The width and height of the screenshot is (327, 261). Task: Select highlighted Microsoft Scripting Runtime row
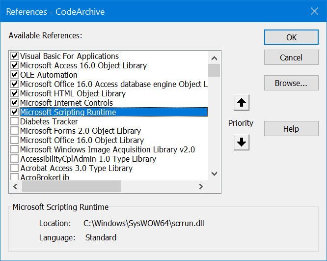tap(113, 112)
